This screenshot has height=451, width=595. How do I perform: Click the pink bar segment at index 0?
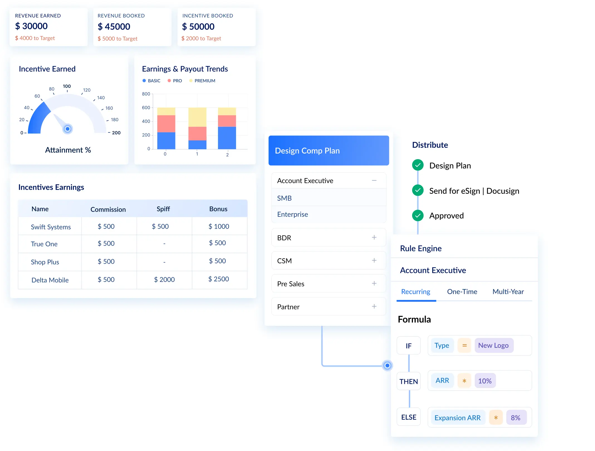tap(166, 123)
